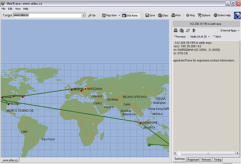Open the Node 24 of 28 dropdown
Viewport: 241px width, 164px height.
200,37
